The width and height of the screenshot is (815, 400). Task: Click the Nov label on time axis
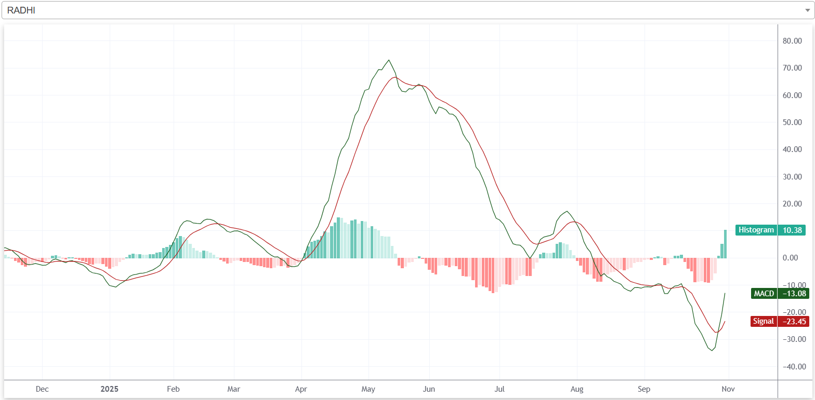(728, 389)
